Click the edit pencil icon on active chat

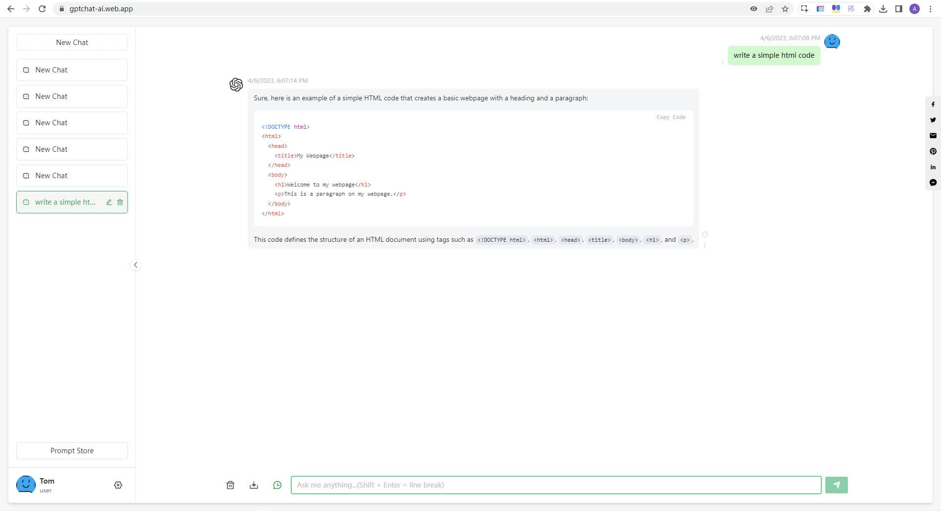[109, 202]
